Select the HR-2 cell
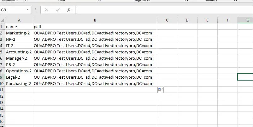The image size is (253, 127). [19, 39]
